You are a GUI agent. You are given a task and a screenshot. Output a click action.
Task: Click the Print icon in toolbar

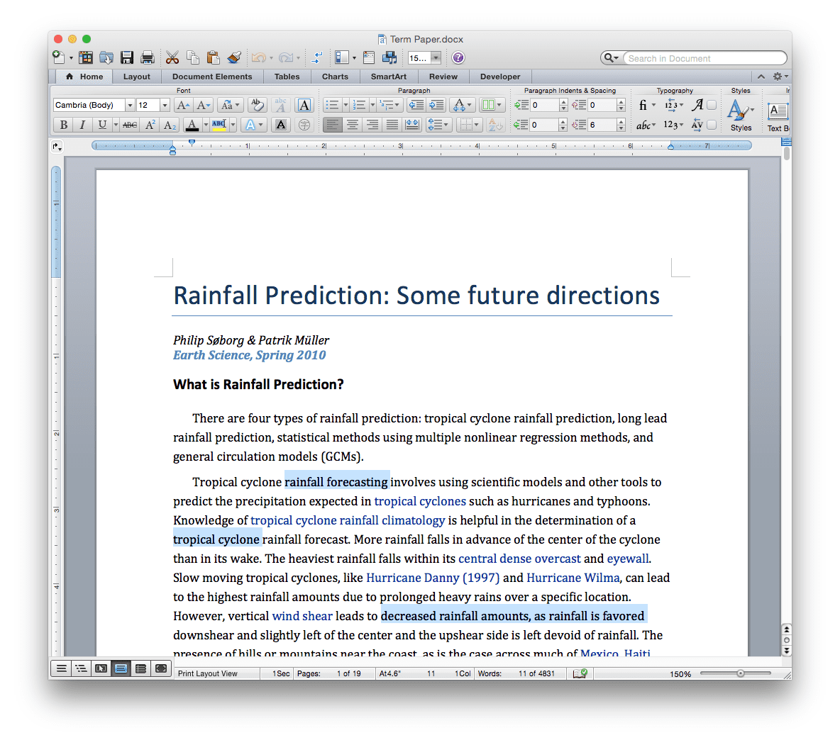point(148,58)
